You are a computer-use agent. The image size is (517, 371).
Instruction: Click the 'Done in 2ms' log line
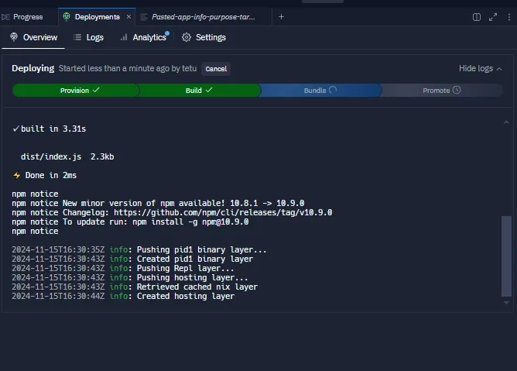tap(45, 175)
